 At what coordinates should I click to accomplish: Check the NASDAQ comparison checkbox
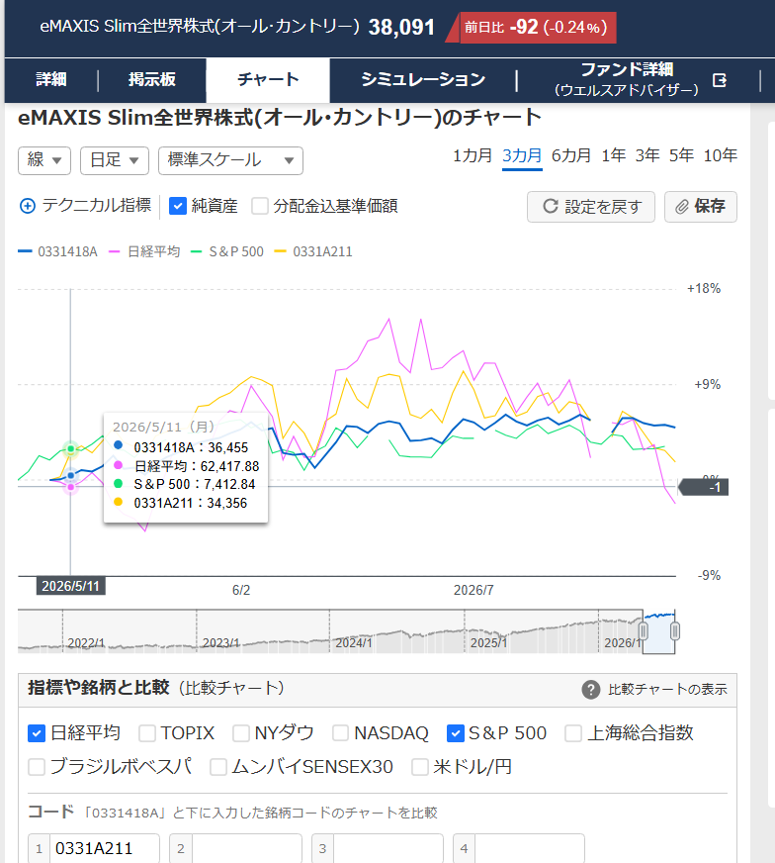coord(340,733)
